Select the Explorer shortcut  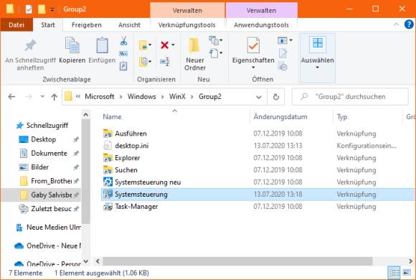tap(128, 158)
